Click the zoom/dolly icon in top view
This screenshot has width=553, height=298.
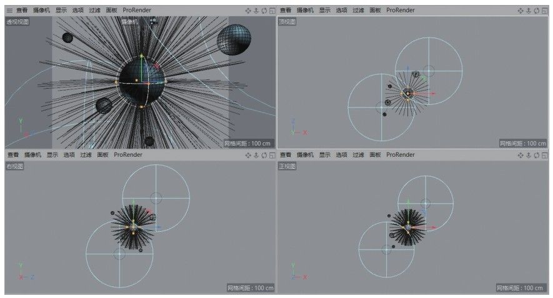click(528, 11)
